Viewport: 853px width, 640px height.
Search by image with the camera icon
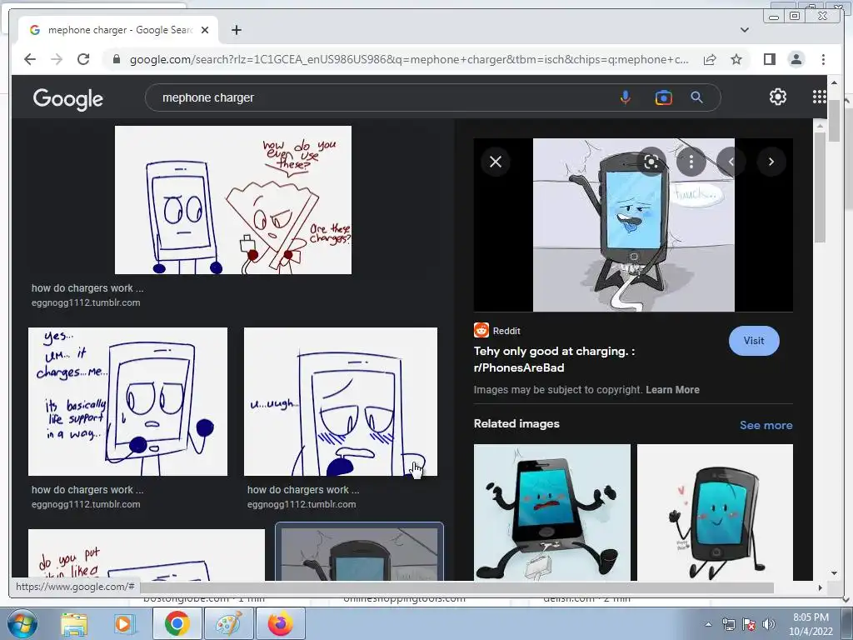pyautogui.click(x=663, y=98)
